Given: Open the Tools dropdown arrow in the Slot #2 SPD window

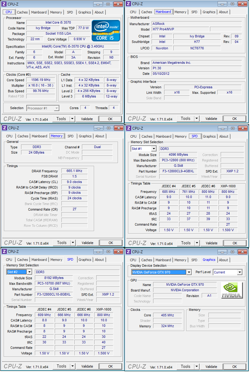Looking at the screenshot, I should pos(72,366).
